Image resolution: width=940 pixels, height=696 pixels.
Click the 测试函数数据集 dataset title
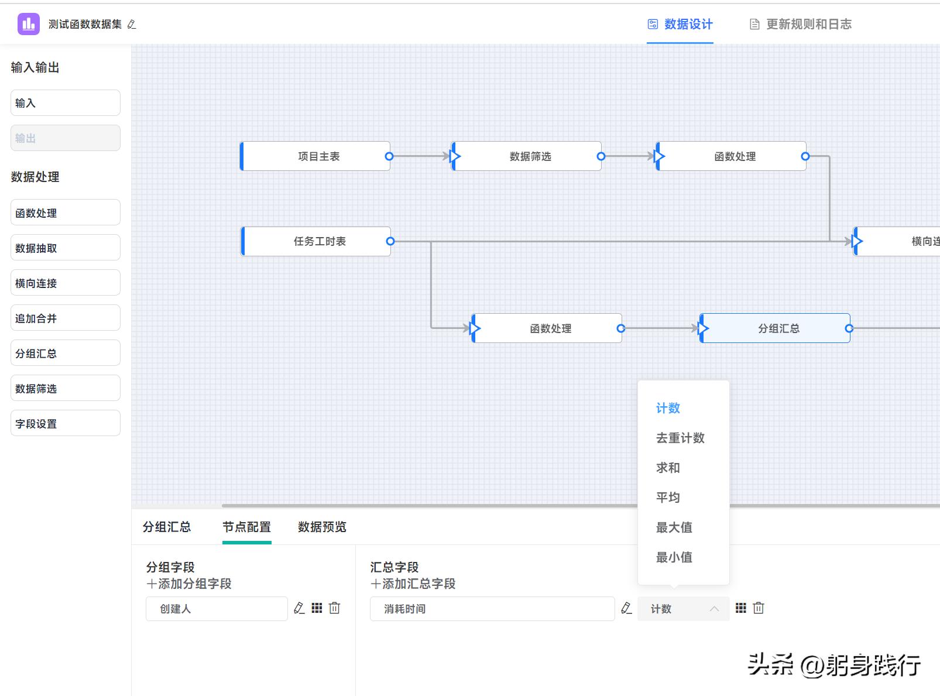[85, 25]
